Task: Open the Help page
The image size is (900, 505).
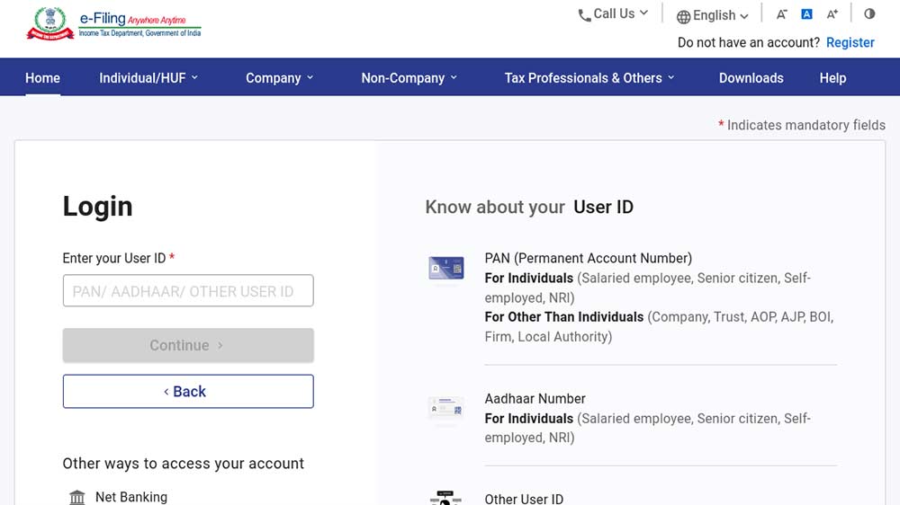Action: (832, 78)
